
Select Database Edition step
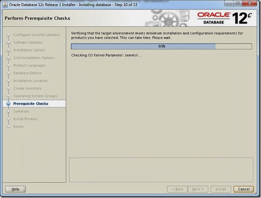tap(27, 73)
